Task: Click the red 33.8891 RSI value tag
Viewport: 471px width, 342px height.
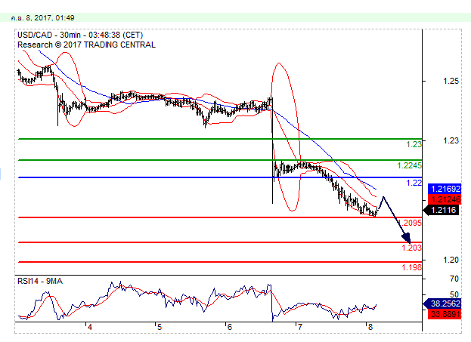Action: coord(445,314)
